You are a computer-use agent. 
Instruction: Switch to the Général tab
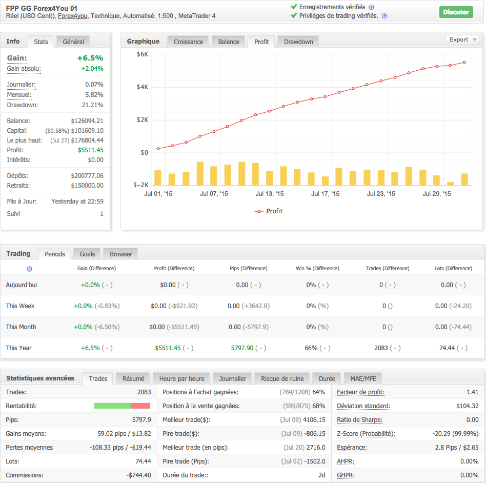(73, 41)
